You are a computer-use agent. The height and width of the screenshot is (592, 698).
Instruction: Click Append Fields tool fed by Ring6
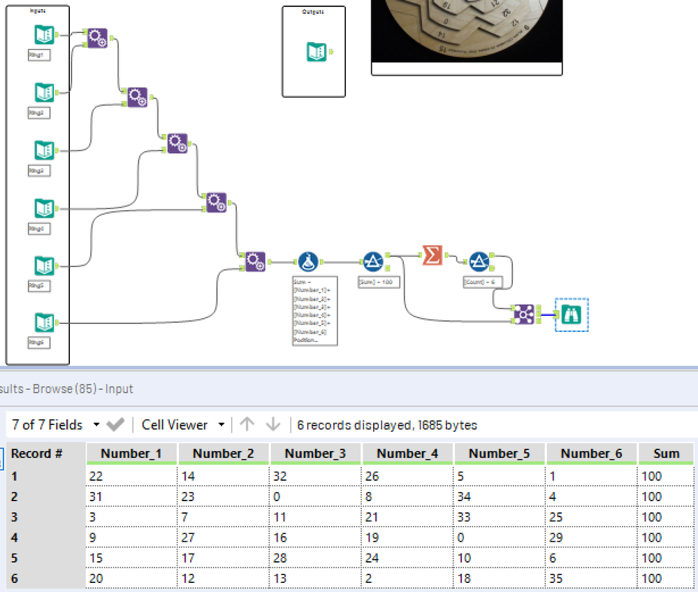(x=255, y=261)
